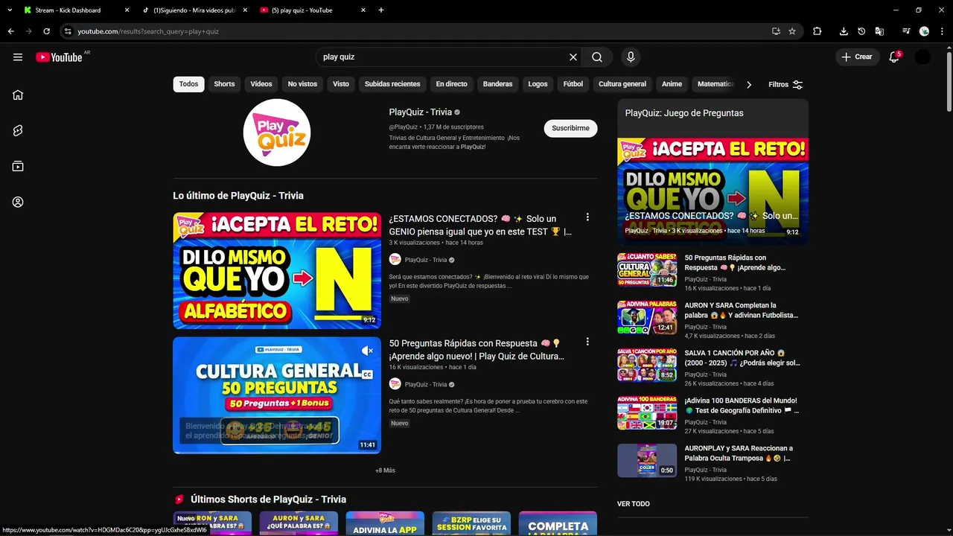The height and width of the screenshot is (536, 953).
Task: Toggle subtitles CC on the preview video
Action: [x=367, y=374]
